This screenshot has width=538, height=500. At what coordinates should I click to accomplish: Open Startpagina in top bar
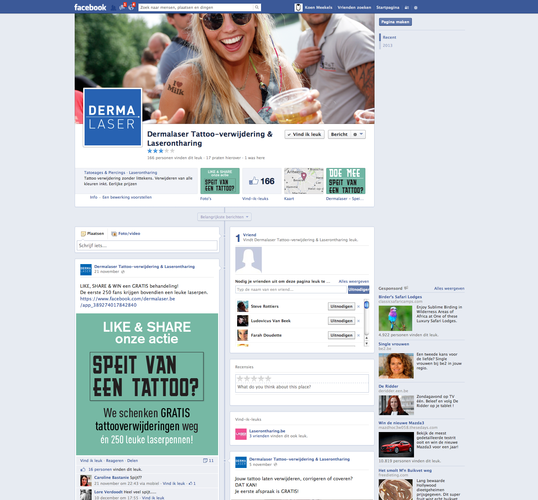pyautogui.click(x=388, y=7)
